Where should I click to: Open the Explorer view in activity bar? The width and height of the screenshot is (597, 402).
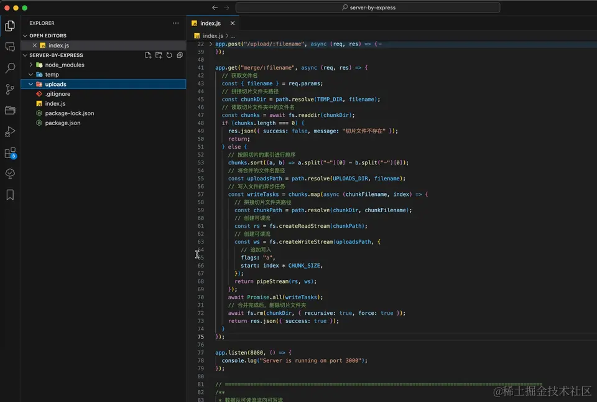[x=10, y=26]
